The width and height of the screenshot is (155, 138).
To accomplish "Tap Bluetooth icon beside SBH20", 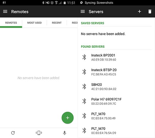I will pyautogui.click(x=84, y=86).
